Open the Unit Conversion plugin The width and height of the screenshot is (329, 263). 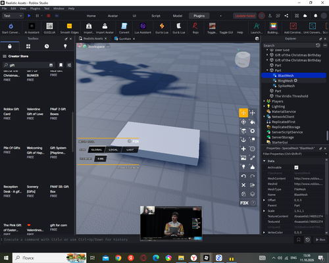tap(313, 28)
